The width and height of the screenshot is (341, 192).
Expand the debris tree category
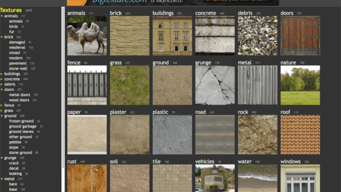[x=2, y=84]
